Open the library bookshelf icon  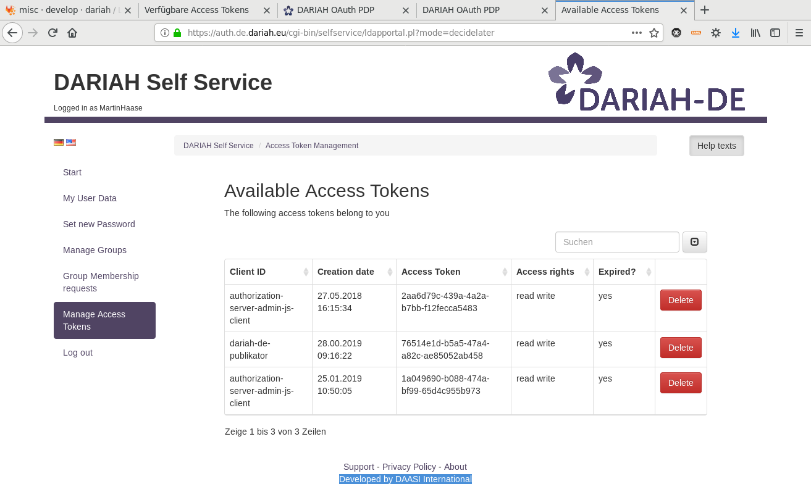[x=755, y=33]
